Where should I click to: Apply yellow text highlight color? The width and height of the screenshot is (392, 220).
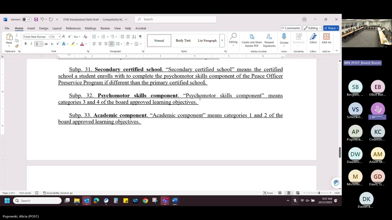tap(73, 44)
